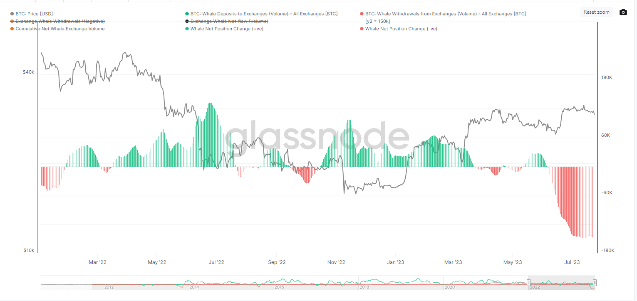Click the right handle of the range navigator

tap(595, 283)
